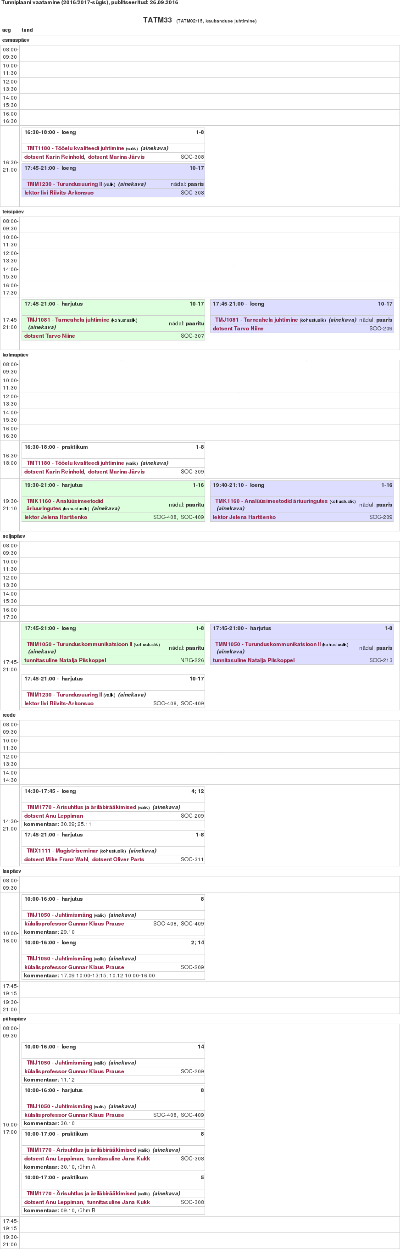The height and width of the screenshot is (1249, 400).
Task: Select dotsent Marina Järvis in Wednesday's praktikum
Action: point(116,472)
